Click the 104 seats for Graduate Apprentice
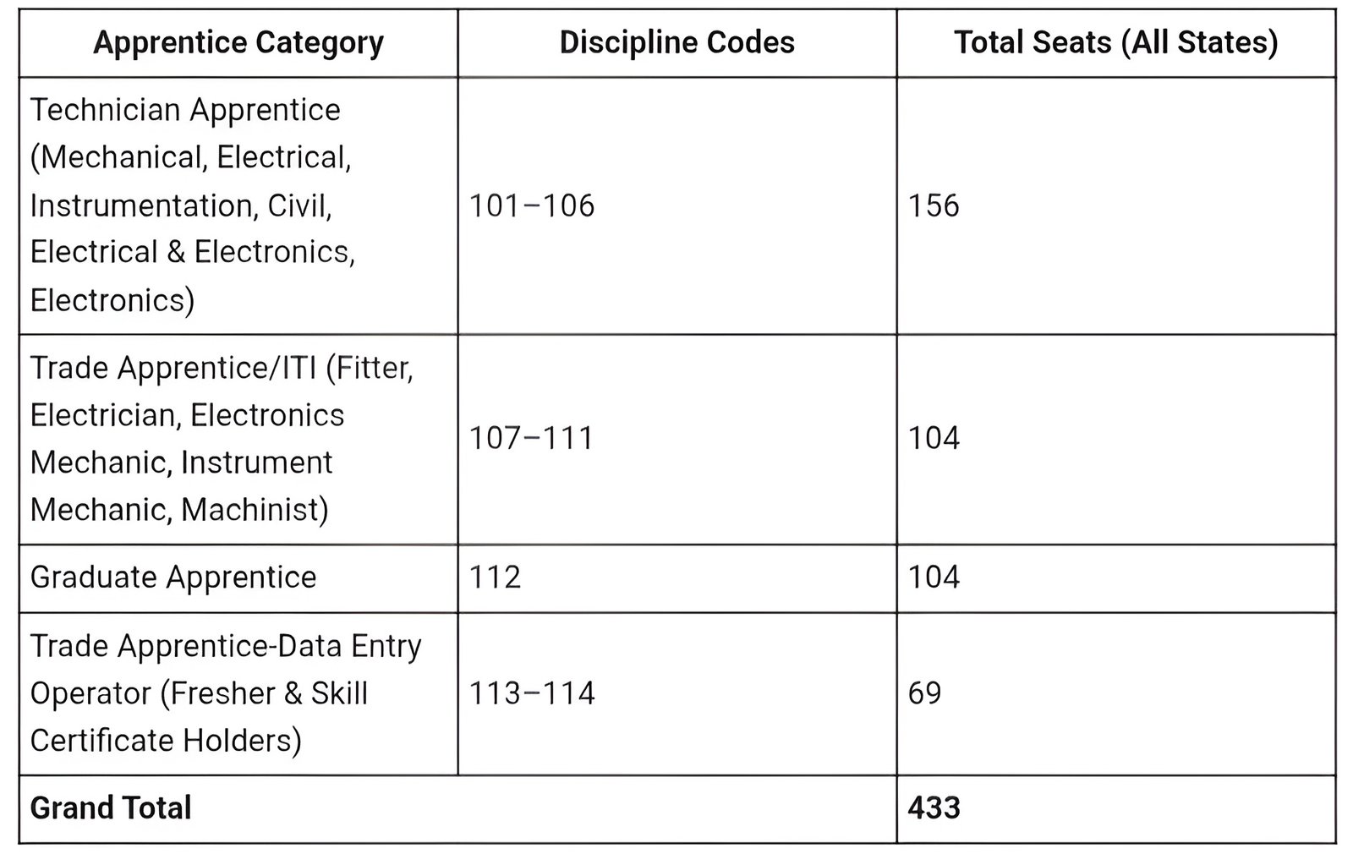The width and height of the screenshot is (1353, 854). pos(934,578)
